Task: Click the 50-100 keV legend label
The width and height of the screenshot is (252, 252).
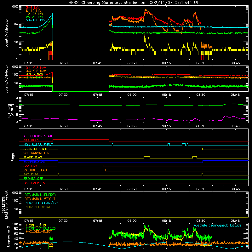Action: 36,20
